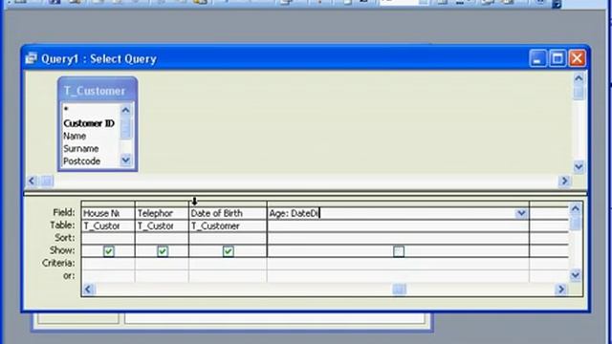The image size is (612, 344).
Task: Select the Date of Birth field cell
Action: pos(228,213)
